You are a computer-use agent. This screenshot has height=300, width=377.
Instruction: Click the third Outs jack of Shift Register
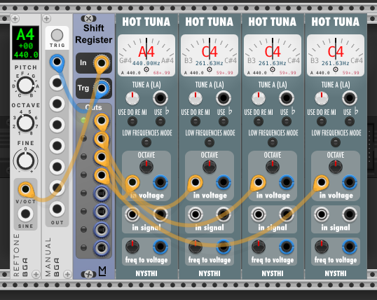click(x=102, y=157)
